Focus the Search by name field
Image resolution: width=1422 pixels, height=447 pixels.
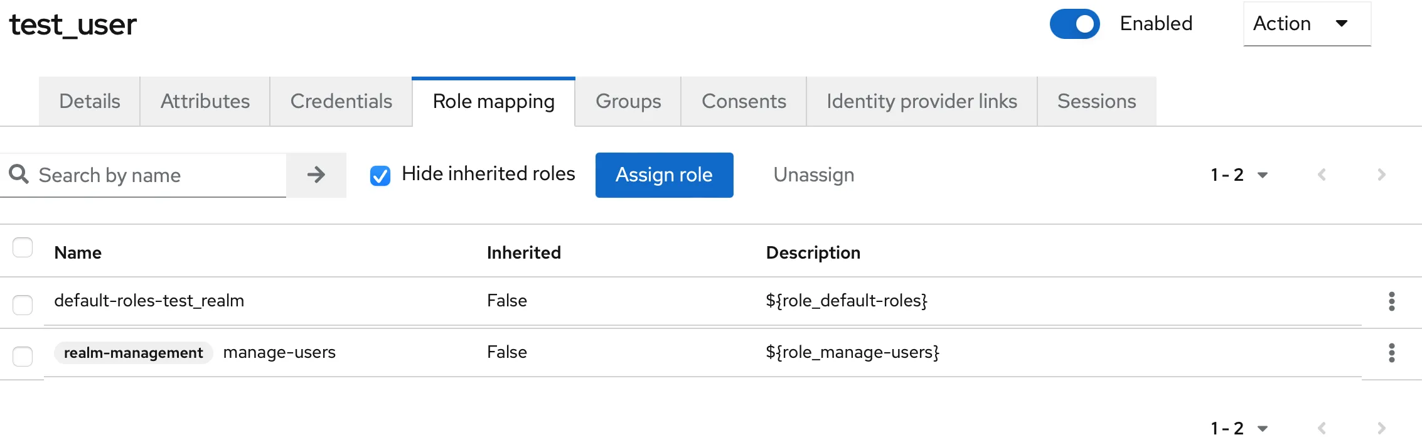pyautogui.click(x=157, y=175)
